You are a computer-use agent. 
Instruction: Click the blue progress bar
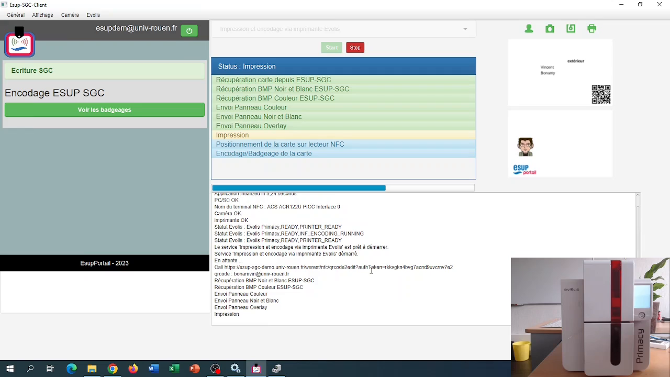(x=299, y=188)
